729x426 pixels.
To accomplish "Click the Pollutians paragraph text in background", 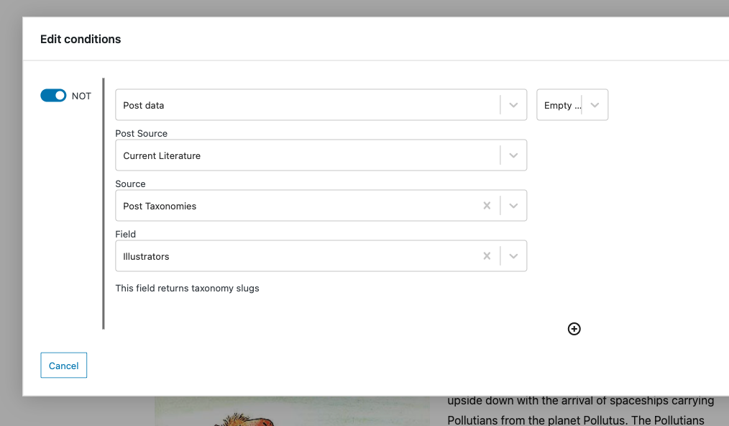I will [x=581, y=411].
